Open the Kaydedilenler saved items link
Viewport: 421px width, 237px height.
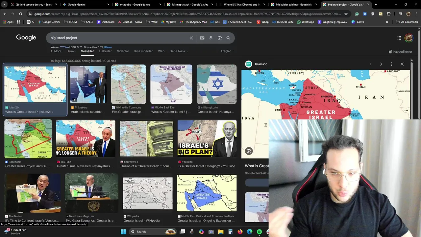[x=400, y=52]
